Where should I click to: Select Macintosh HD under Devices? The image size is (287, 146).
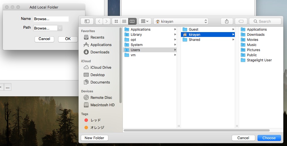[x=100, y=105]
